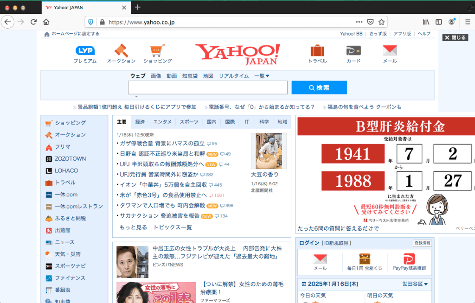
Task: Open Firefox account avatar icon
Action: pos(452,22)
